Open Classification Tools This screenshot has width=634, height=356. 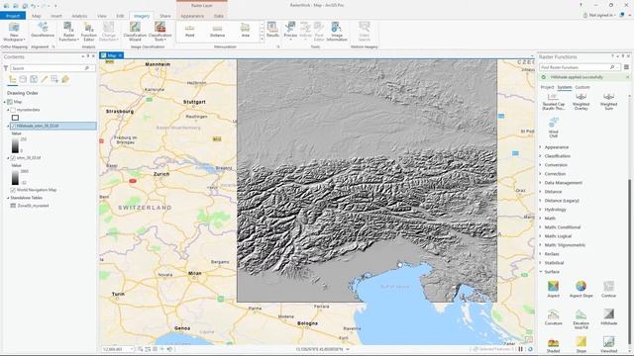click(160, 32)
